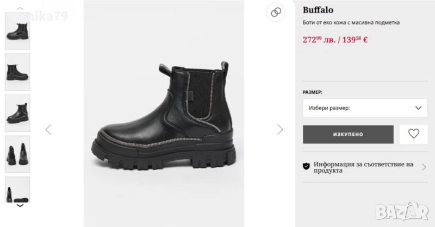Add boots to wishlist with heart icon

(x=413, y=134)
